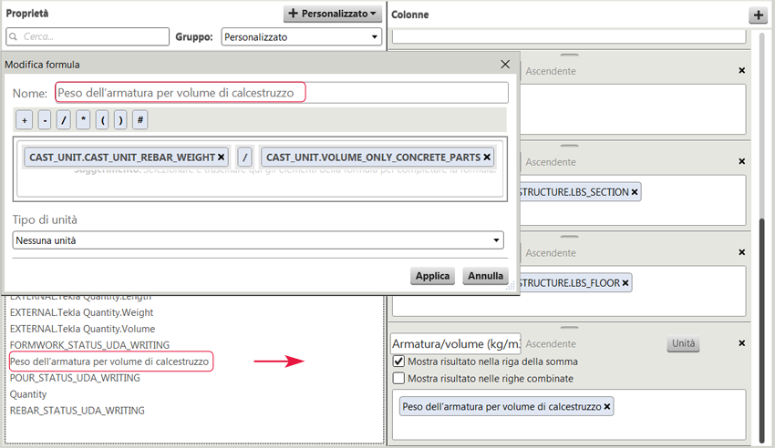Select EXTERNAL.Tekla Quantity.Volume property
This screenshot has height=448, width=775.
pos(83,329)
